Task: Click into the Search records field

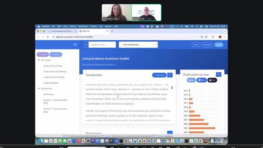Action: (102, 44)
